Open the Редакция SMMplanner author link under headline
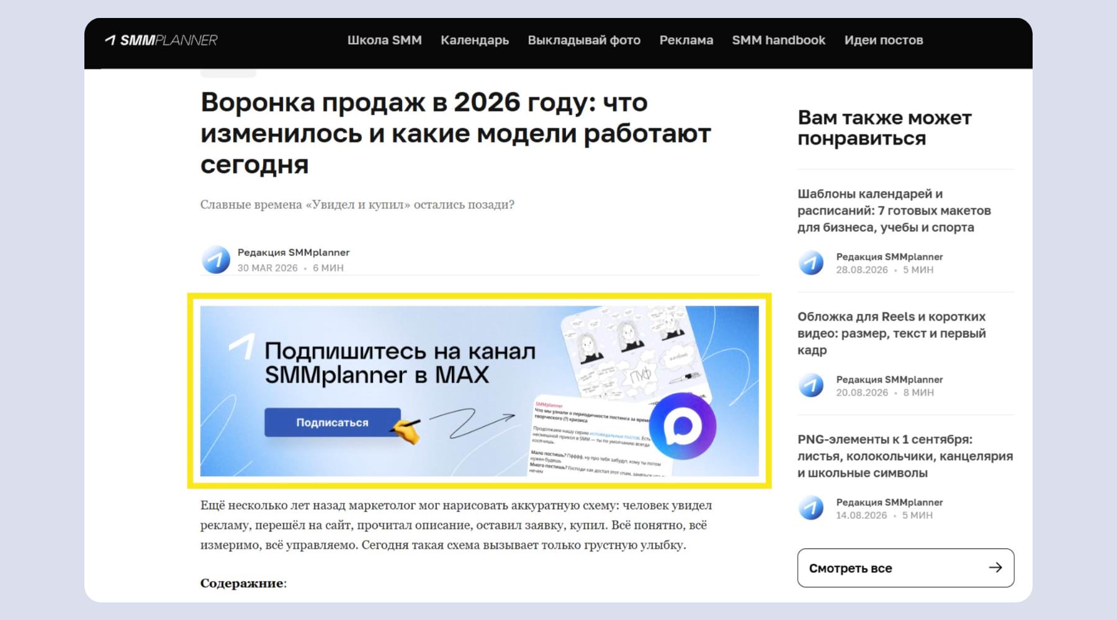The width and height of the screenshot is (1117, 620). tap(294, 252)
